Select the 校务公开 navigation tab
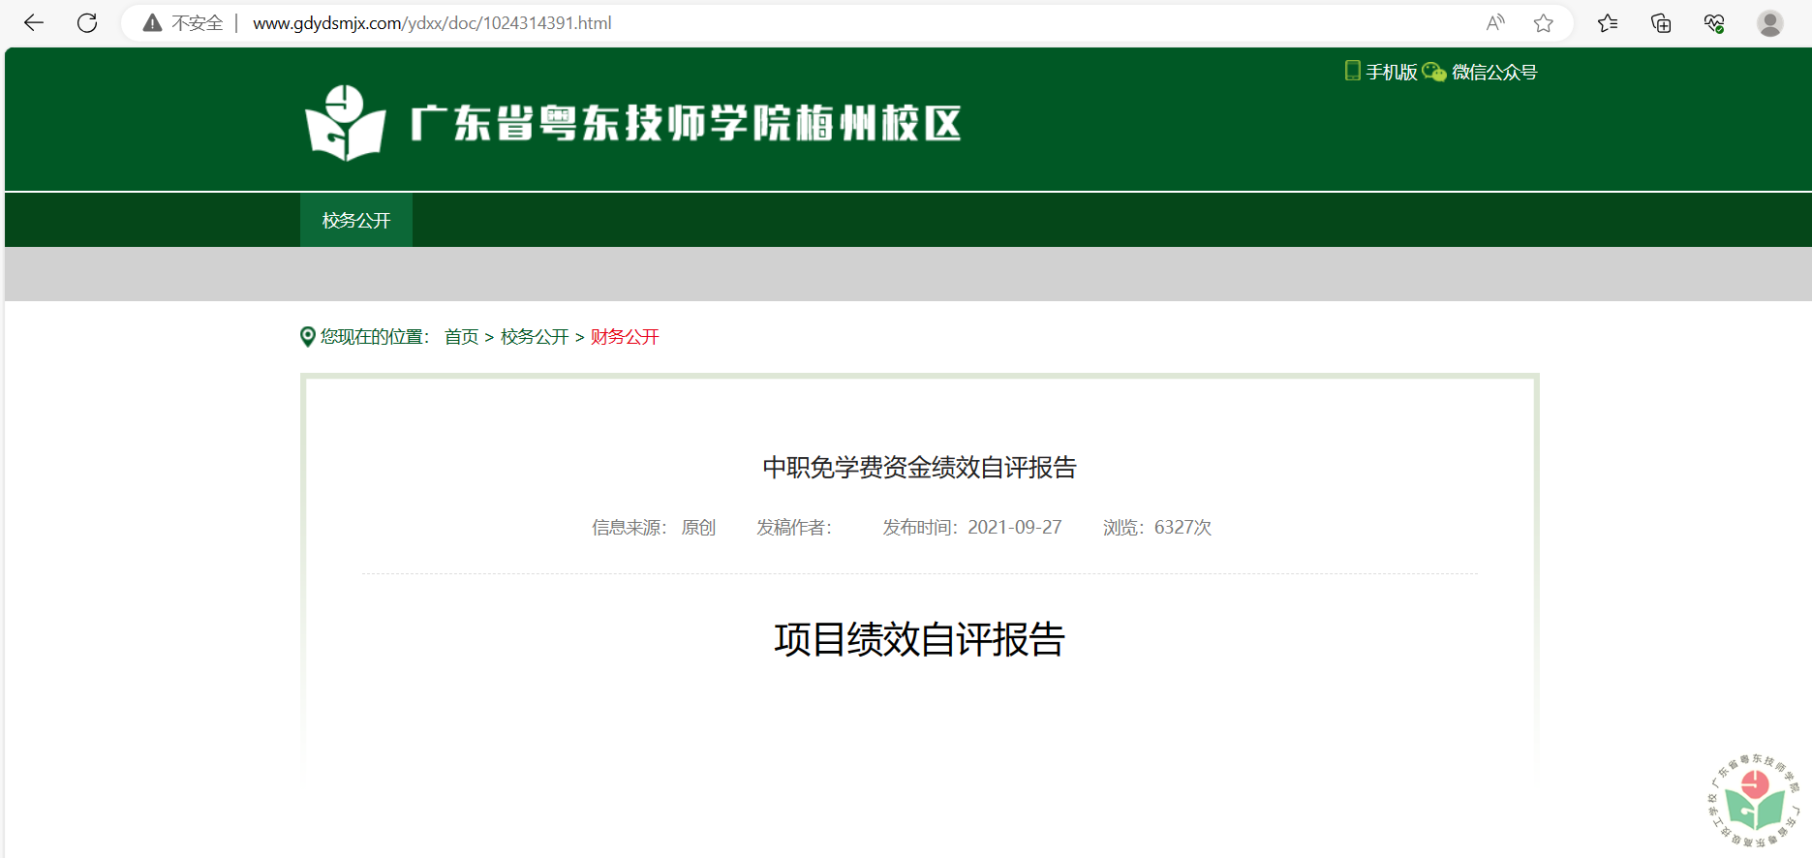Image resolution: width=1812 pixels, height=858 pixels. (356, 221)
